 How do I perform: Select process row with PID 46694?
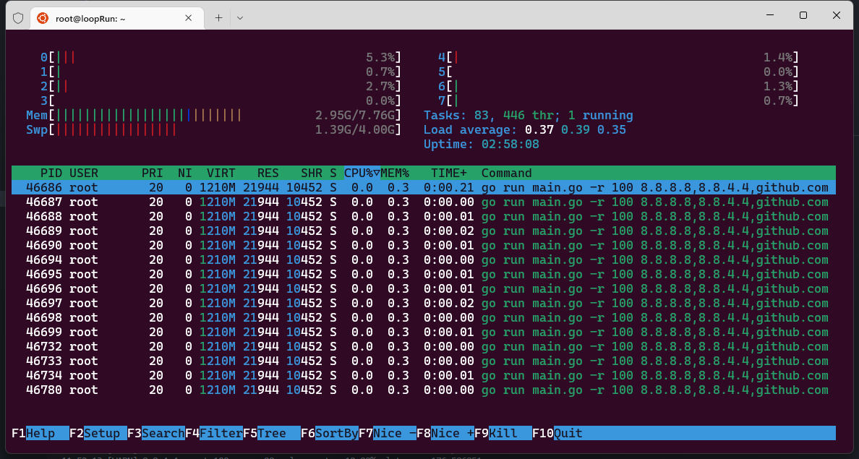point(424,259)
